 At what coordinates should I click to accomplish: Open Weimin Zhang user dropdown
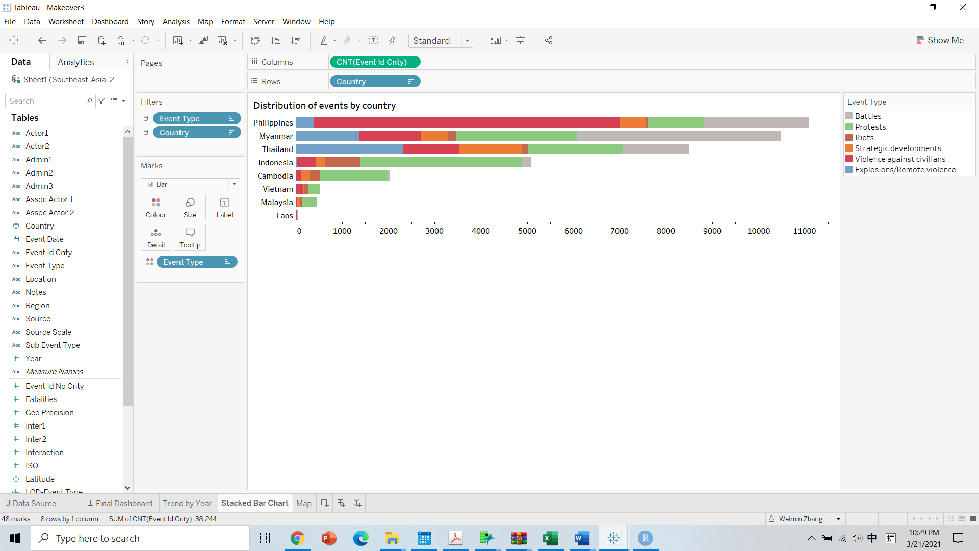tap(838, 519)
